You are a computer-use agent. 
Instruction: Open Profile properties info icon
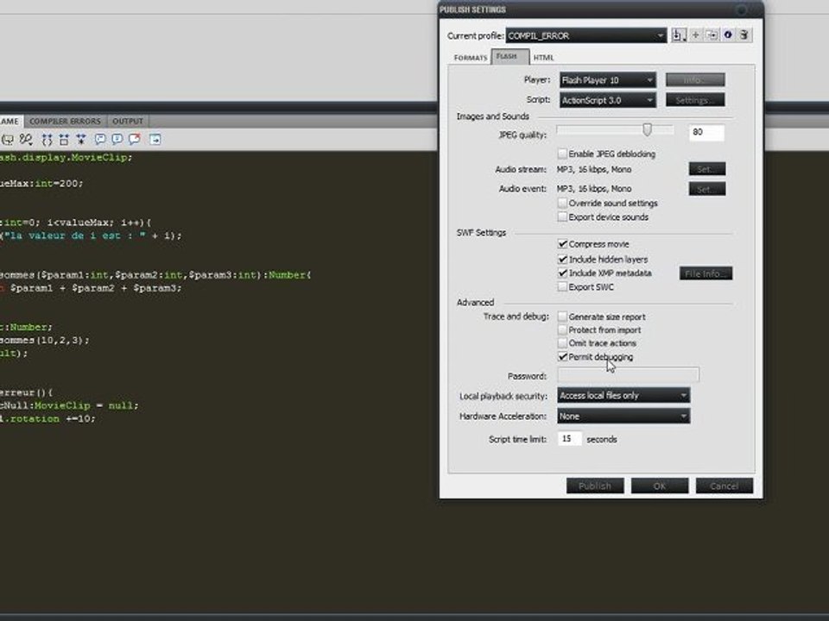(728, 34)
